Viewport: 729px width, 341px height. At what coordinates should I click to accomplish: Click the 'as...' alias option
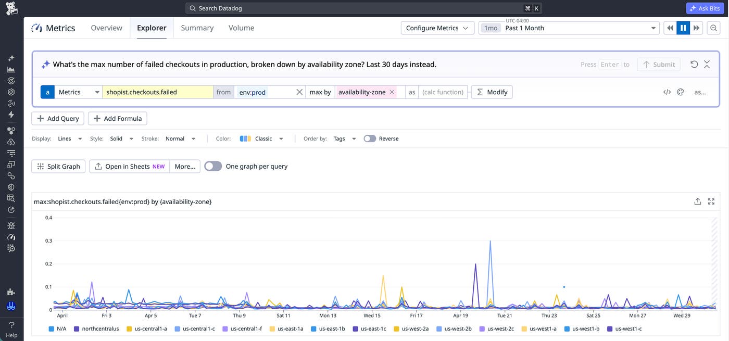[x=700, y=92]
